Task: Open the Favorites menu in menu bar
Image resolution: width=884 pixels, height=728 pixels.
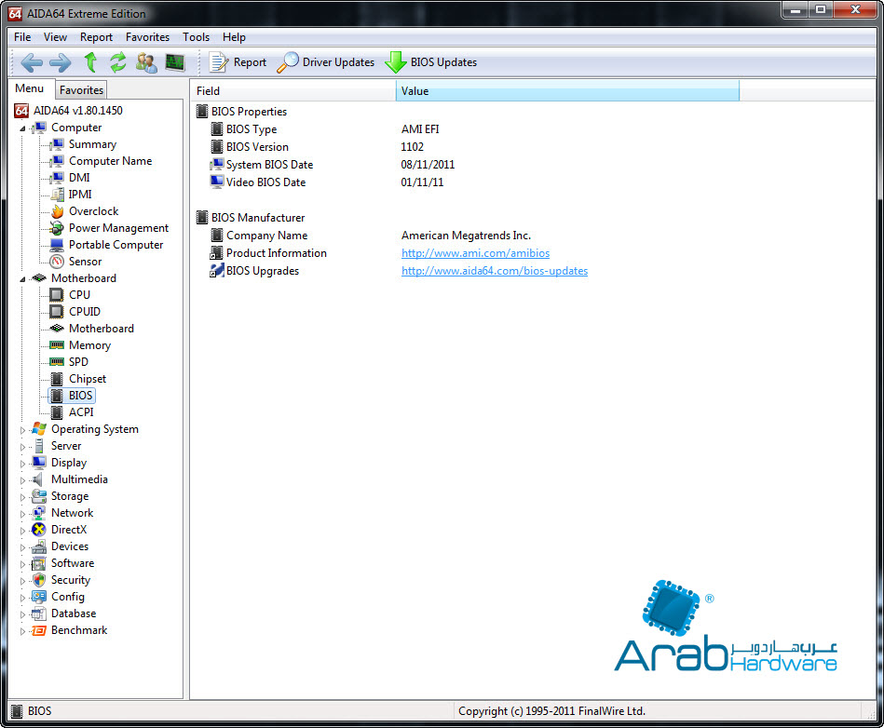Action: [148, 37]
